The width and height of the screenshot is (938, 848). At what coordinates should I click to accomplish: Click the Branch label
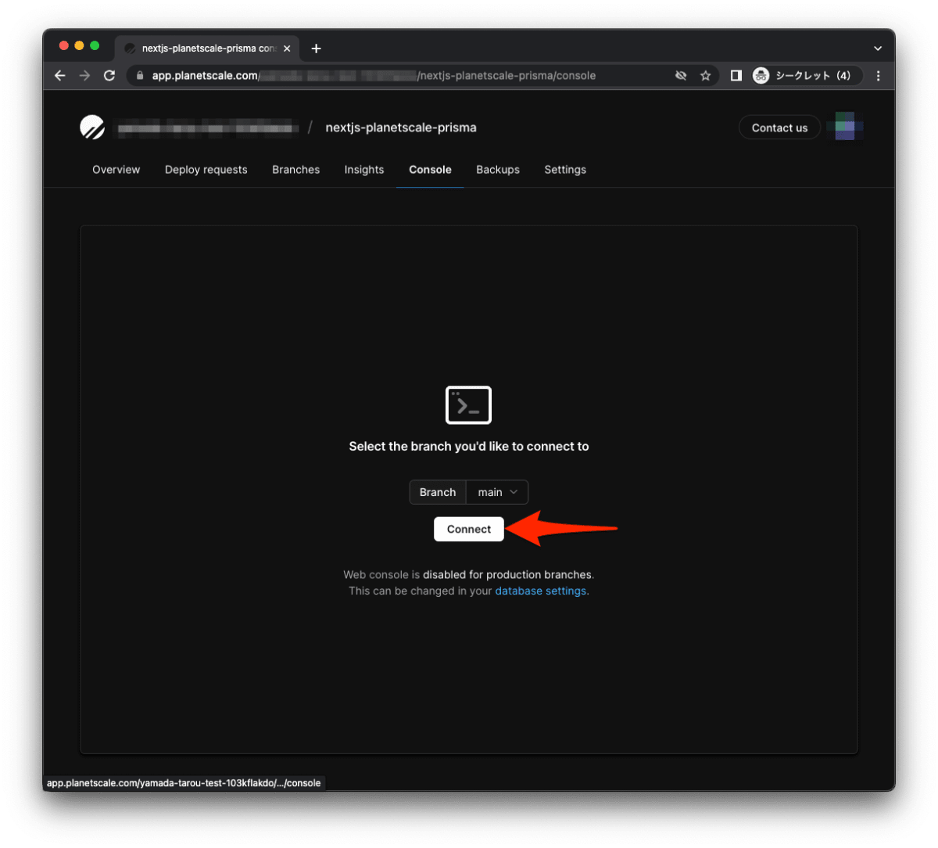point(438,492)
